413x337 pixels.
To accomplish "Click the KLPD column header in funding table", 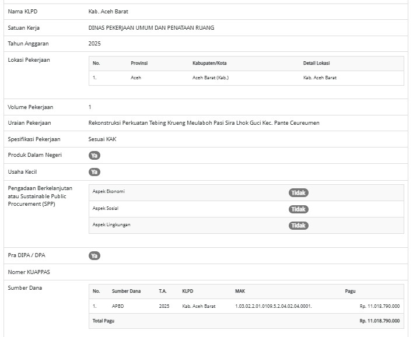I will coord(187,291).
